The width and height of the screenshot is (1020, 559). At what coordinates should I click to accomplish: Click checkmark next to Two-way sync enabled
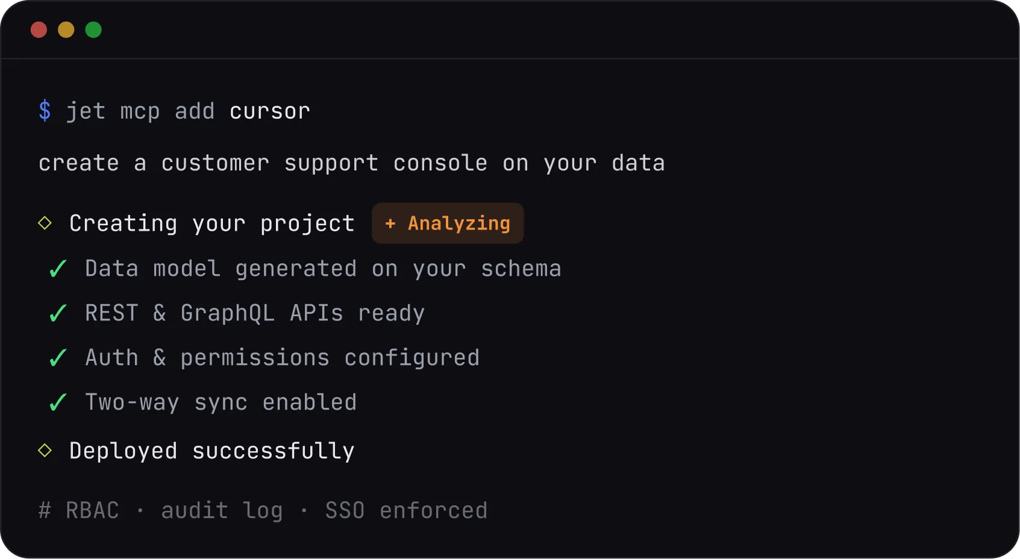click(x=58, y=402)
